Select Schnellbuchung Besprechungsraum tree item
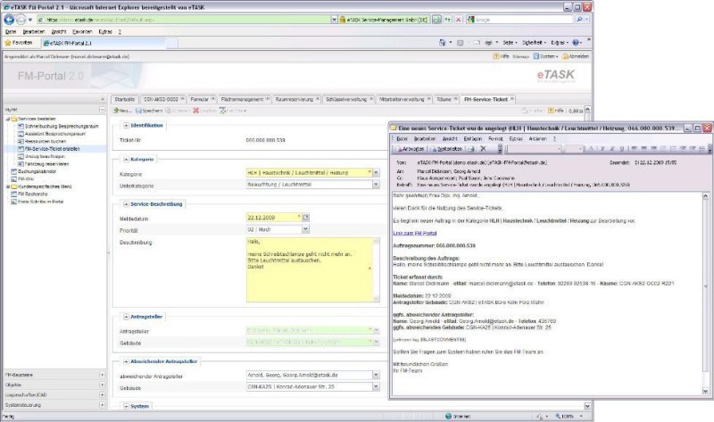 [x=62, y=126]
